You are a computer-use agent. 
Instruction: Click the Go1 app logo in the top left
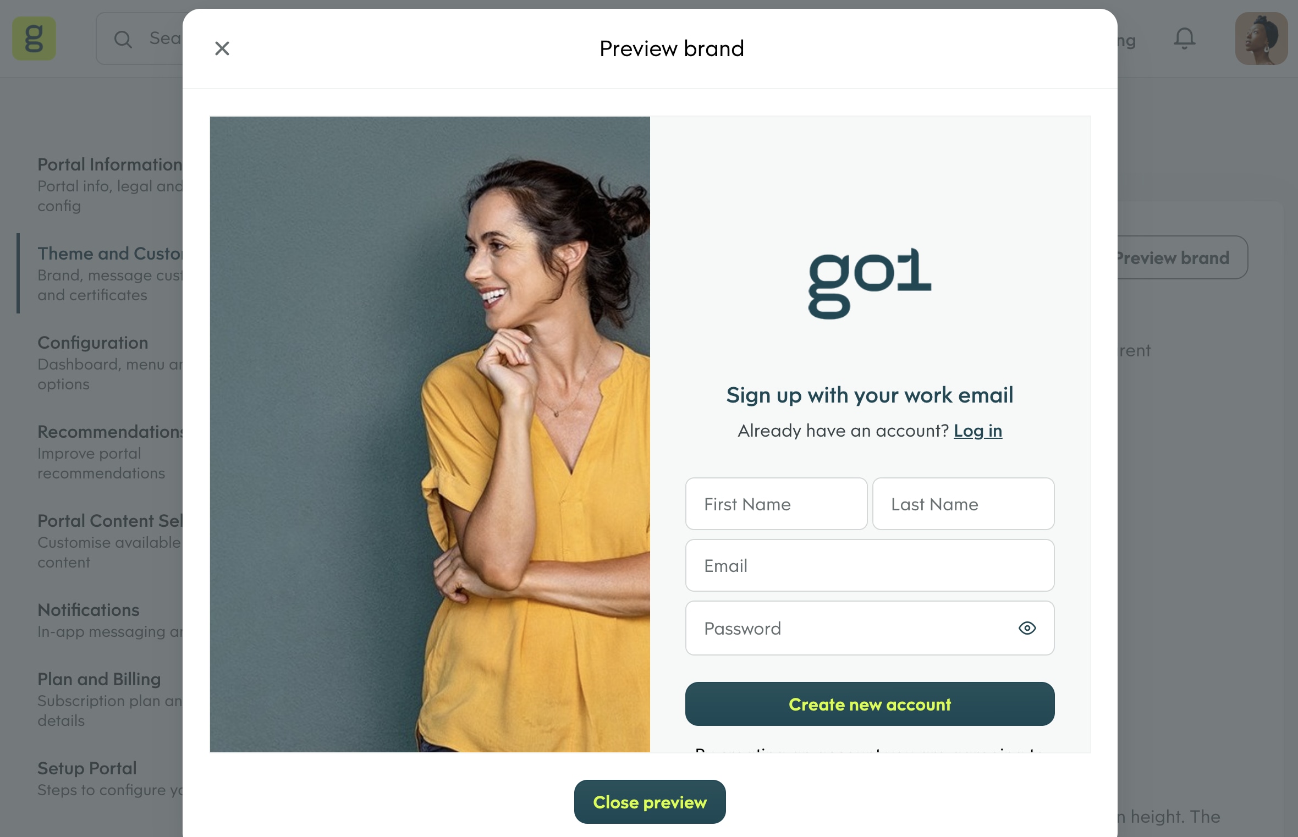click(34, 39)
